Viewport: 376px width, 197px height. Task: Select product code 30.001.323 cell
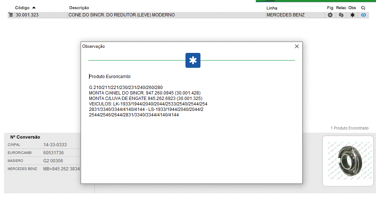pos(27,15)
